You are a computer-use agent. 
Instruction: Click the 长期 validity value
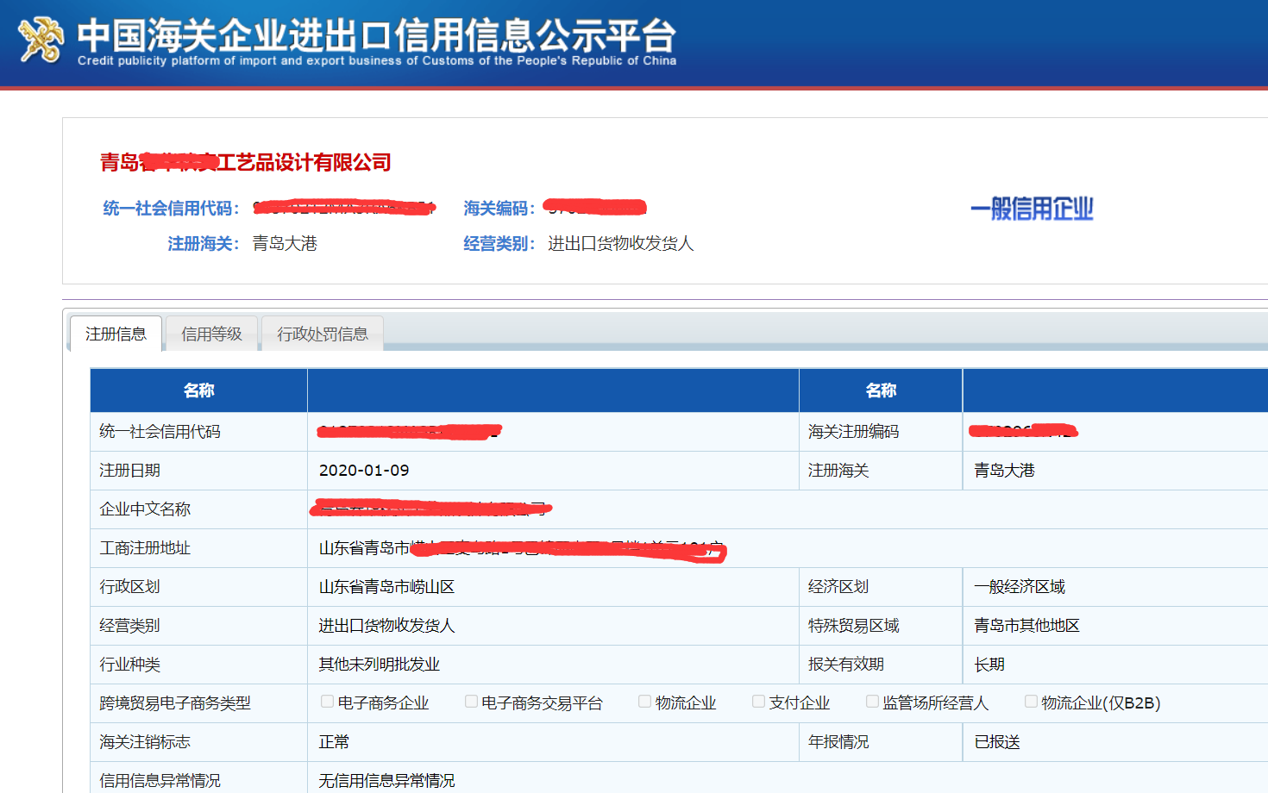tap(989, 665)
